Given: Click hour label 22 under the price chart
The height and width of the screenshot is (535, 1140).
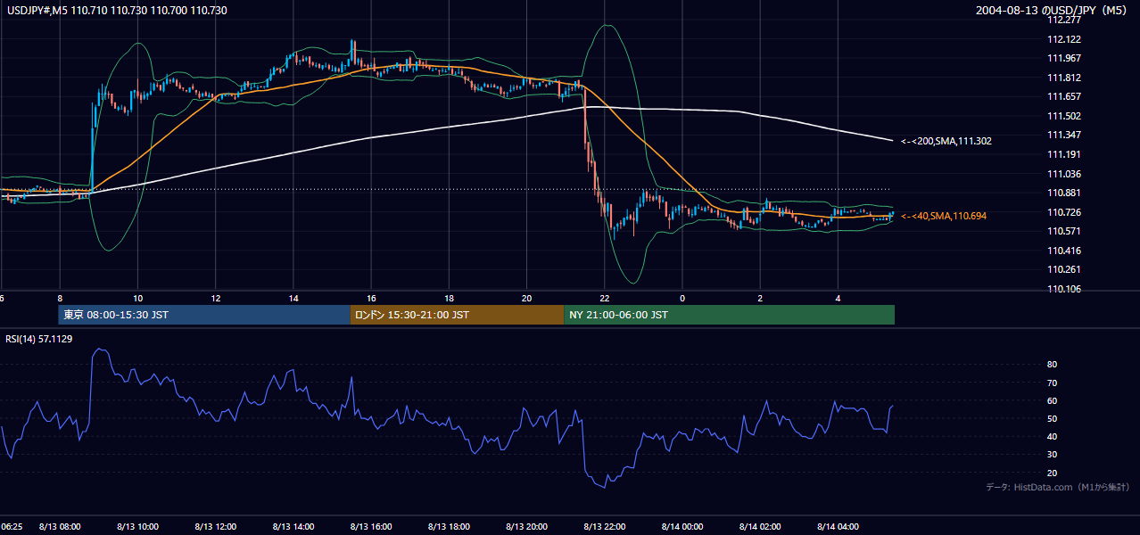Looking at the screenshot, I should [x=605, y=298].
